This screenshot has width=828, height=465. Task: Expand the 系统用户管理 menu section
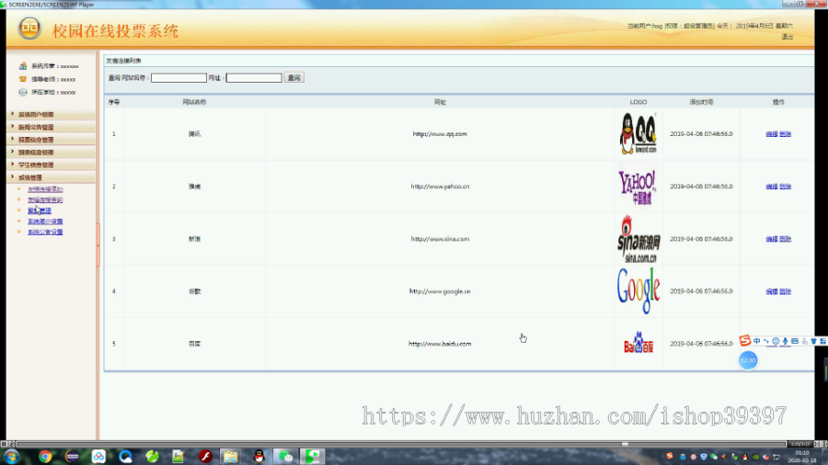tap(52, 114)
